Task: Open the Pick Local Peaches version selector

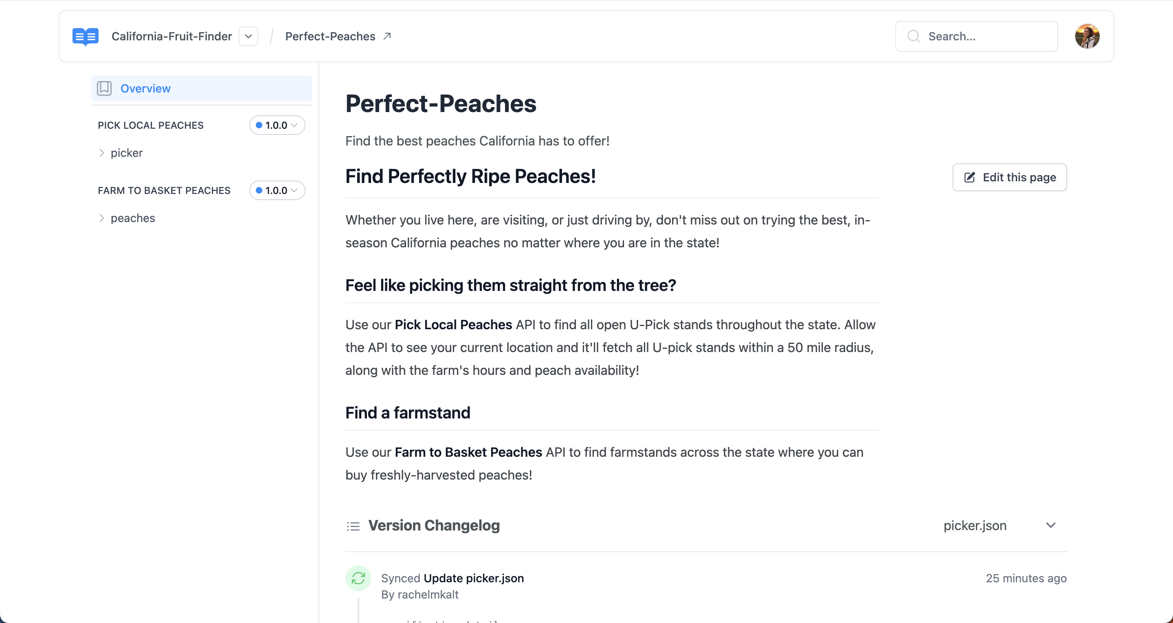Action: [277, 125]
